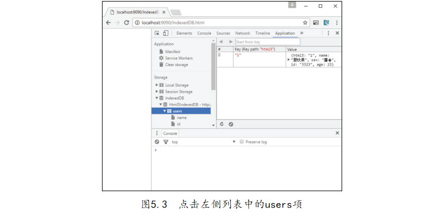The width and height of the screenshot is (436, 214).
Task: Select the Console drawer tab
Action: [x=170, y=133]
